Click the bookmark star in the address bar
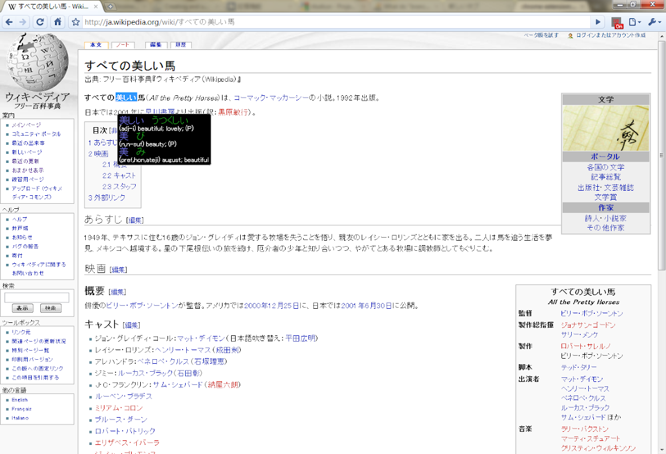 pyautogui.click(x=76, y=23)
